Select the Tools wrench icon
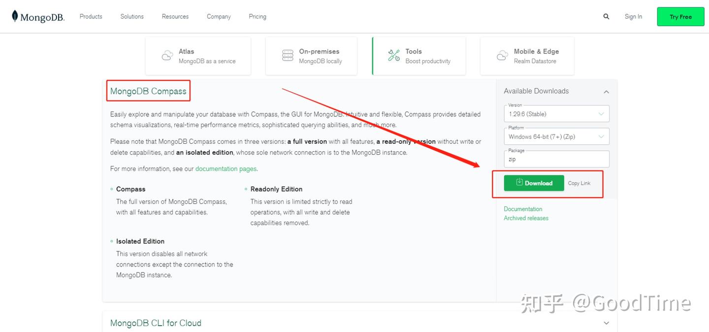The width and height of the screenshot is (709, 332). tap(393, 55)
